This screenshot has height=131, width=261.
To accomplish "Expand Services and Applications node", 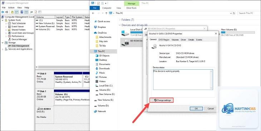I will (x=3, y=49).
